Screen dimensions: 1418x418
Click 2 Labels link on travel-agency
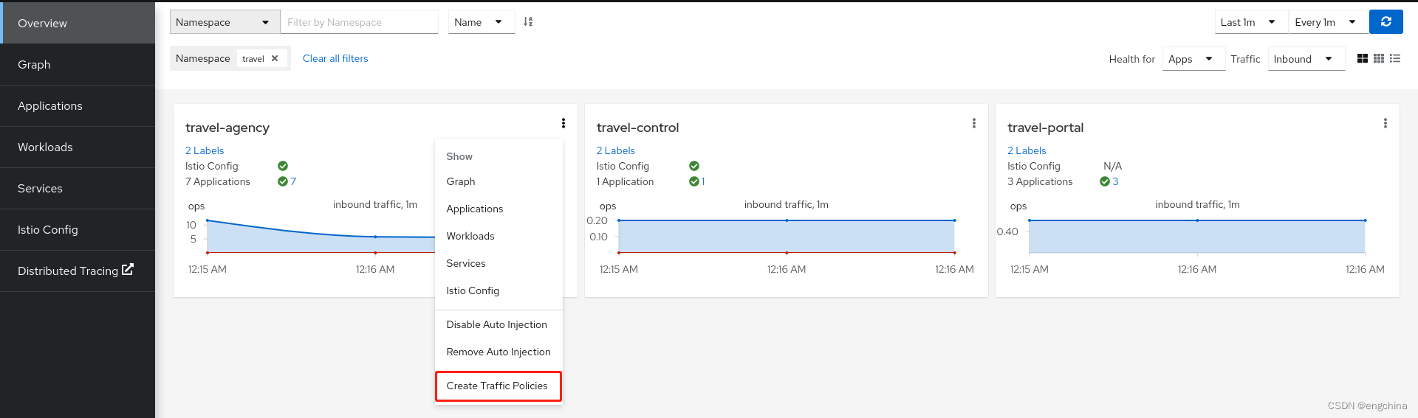pos(205,150)
